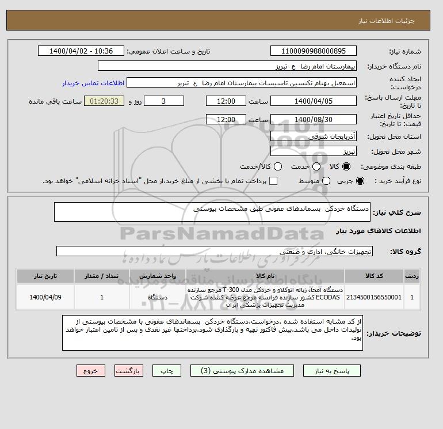This screenshot has width=443, height=429.
Task: Click the buyer name field بیمارستان امام رضا
Action: (x=227, y=66)
